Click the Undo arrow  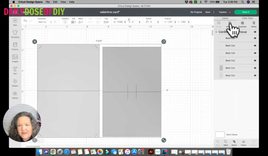point(25,21)
